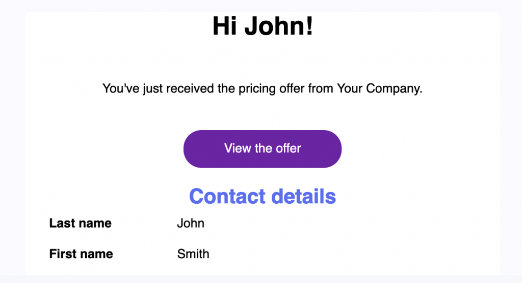522x283 pixels.
Task: Click John! in the large greeting heading
Action: point(279,26)
